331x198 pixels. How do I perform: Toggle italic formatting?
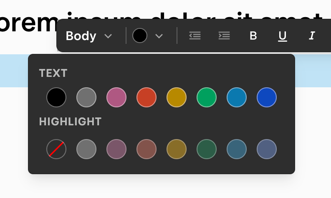(x=312, y=36)
